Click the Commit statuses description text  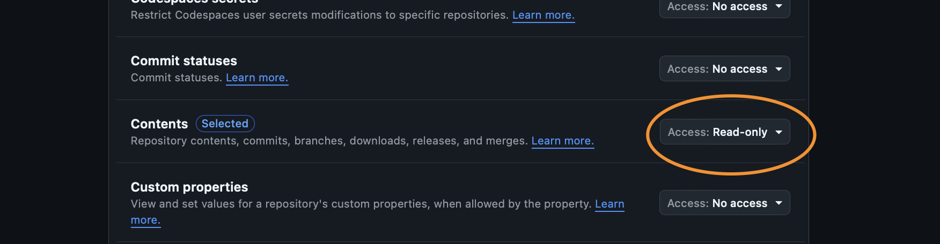click(176, 78)
